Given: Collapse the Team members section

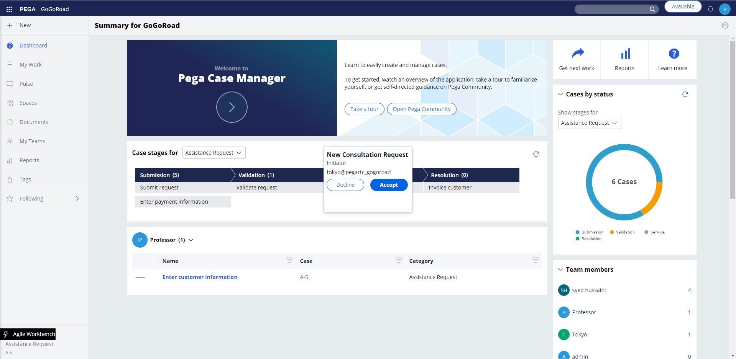Looking at the screenshot, I should tap(560, 269).
